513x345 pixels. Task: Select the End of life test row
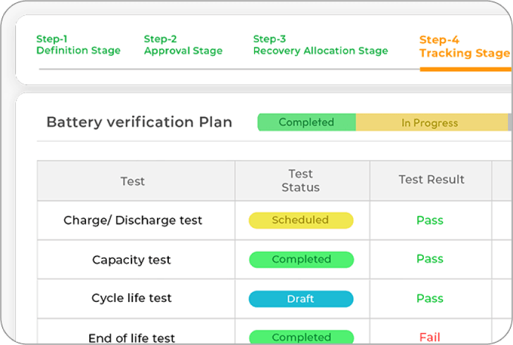click(x=132, y=338)
